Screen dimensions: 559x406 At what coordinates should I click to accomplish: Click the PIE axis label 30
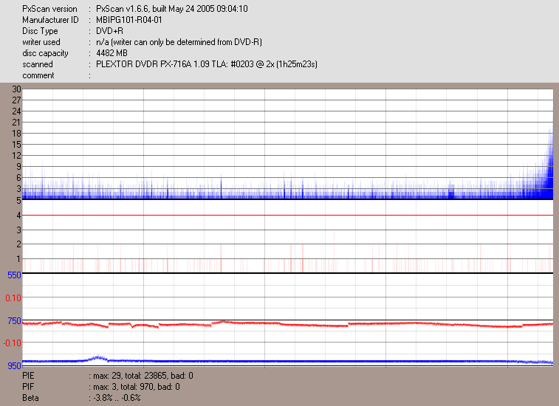coord(16,89)
